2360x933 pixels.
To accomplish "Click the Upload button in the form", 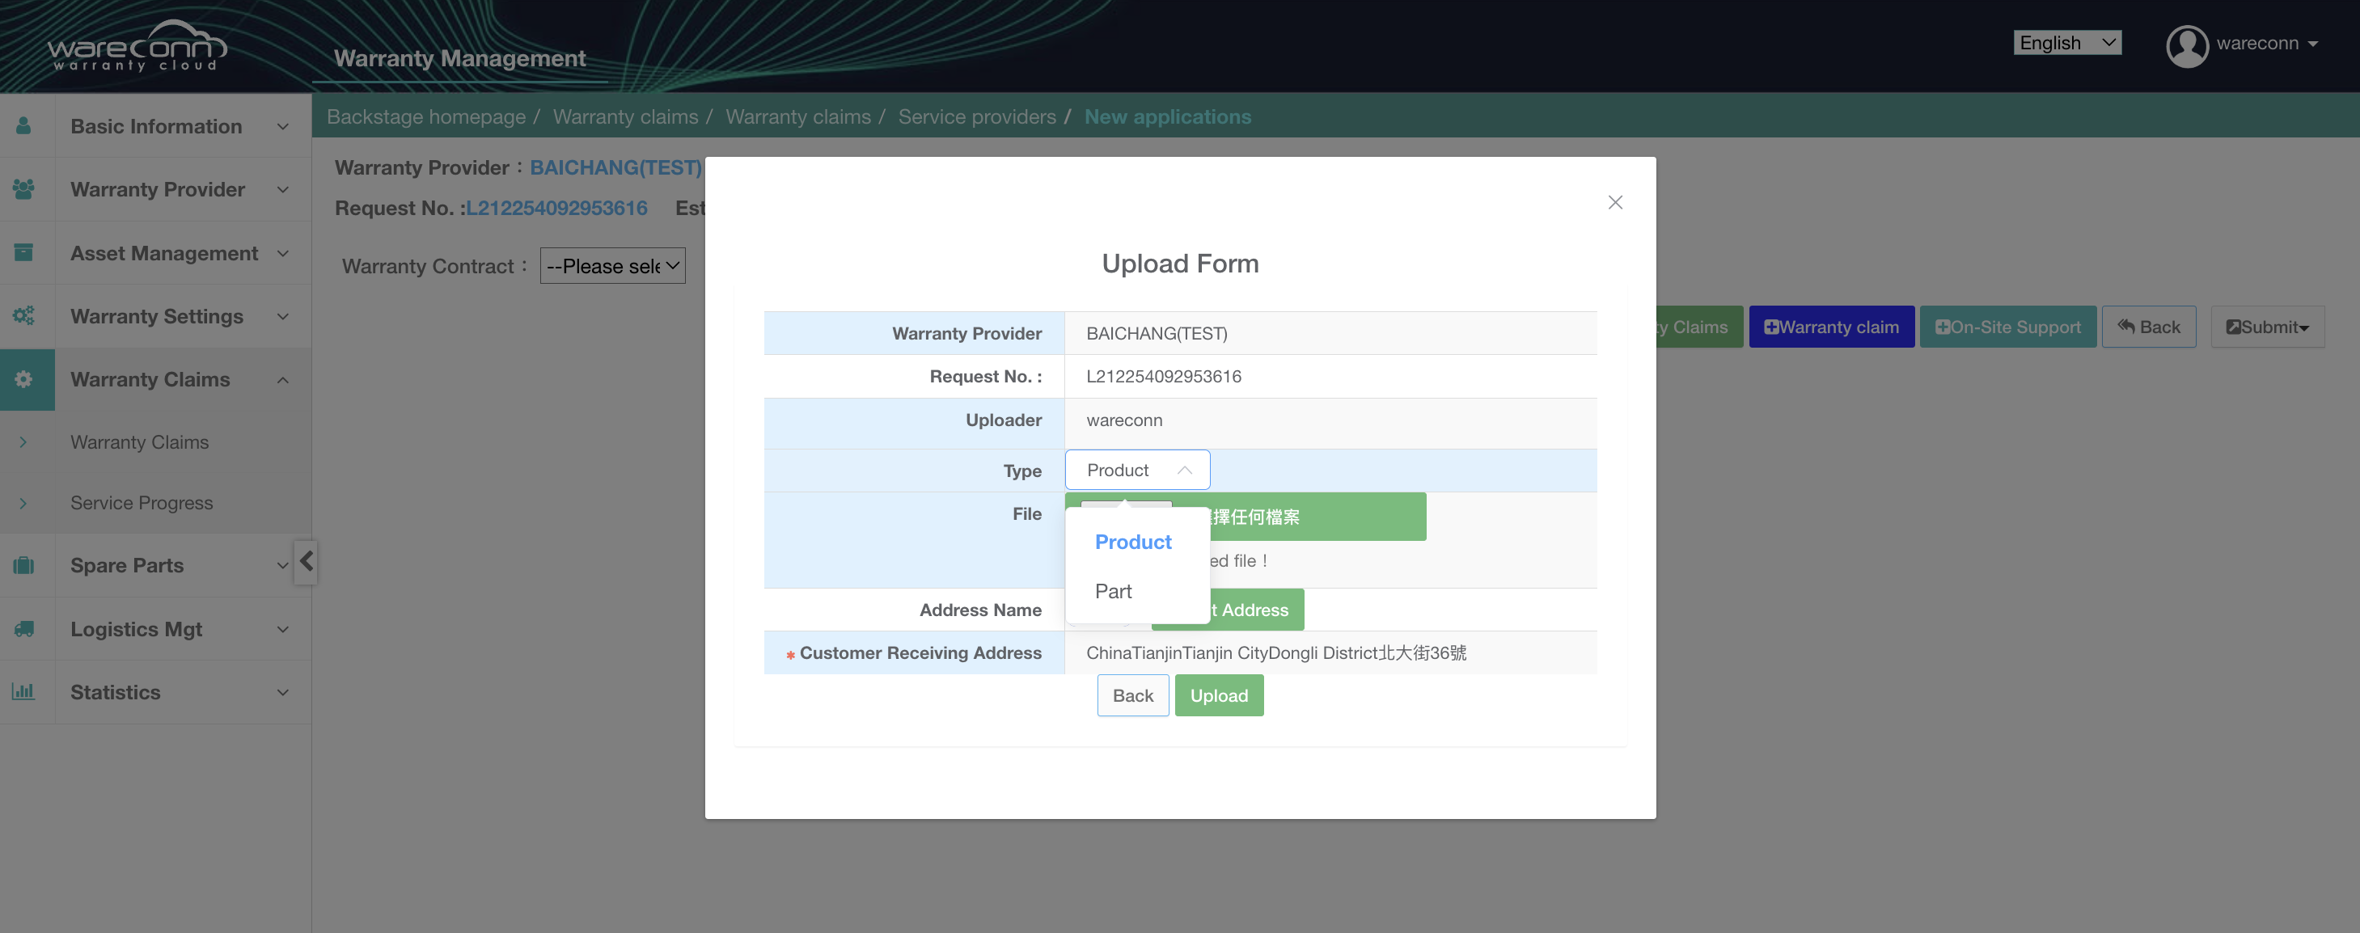I will pos(1219,695).
